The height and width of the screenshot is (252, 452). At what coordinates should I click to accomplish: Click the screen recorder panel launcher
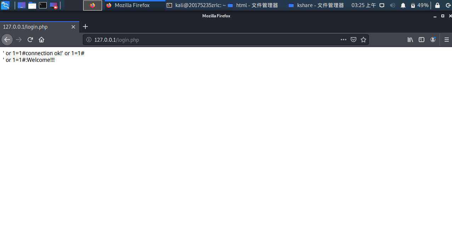(53, 5)
